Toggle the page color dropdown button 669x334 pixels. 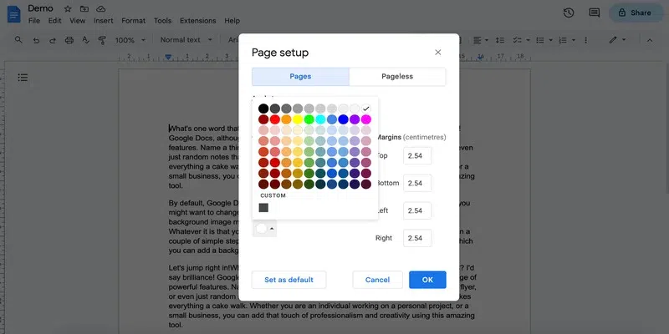click(264, 228)
